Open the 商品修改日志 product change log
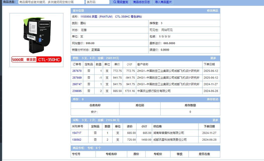 pyautogui.click(x=141, y=2)
